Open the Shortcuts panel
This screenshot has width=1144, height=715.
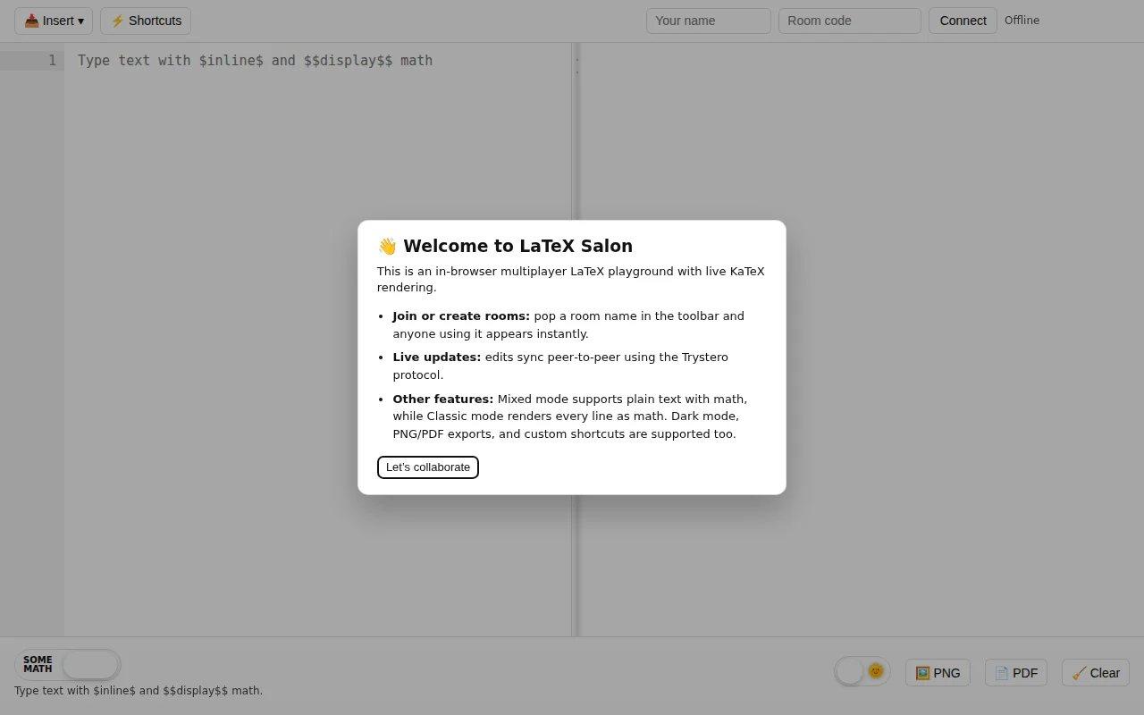pos(146,21)
